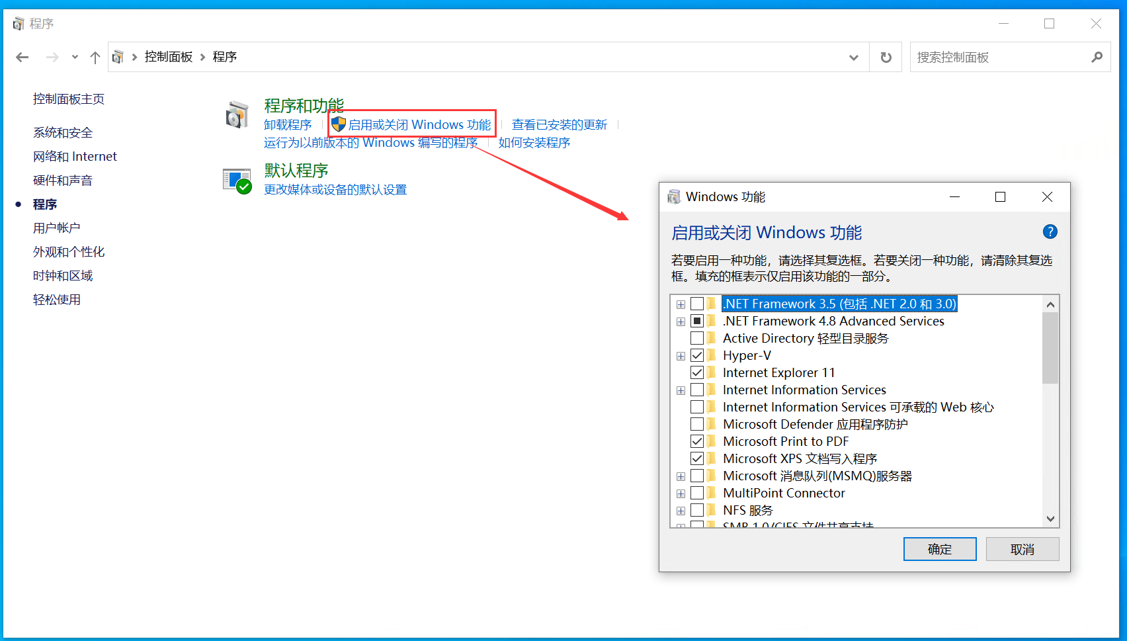This screenshot has height=641, width=1127.
Task: Check the Internet Information Services checkbox
Action: pos(697,390)
